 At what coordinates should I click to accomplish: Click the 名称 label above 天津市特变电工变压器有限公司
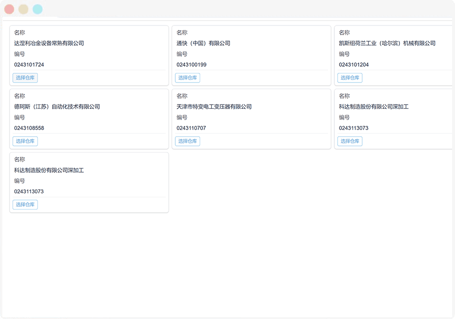point(182,96)
